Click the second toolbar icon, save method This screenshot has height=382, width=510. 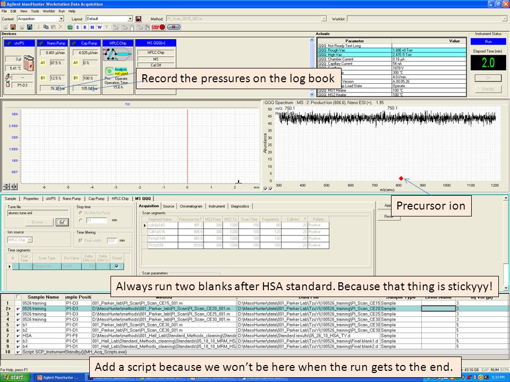pyautogui.click(x=13, y=27)
